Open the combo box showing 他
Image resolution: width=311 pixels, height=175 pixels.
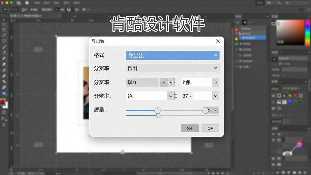coord(150,96)
